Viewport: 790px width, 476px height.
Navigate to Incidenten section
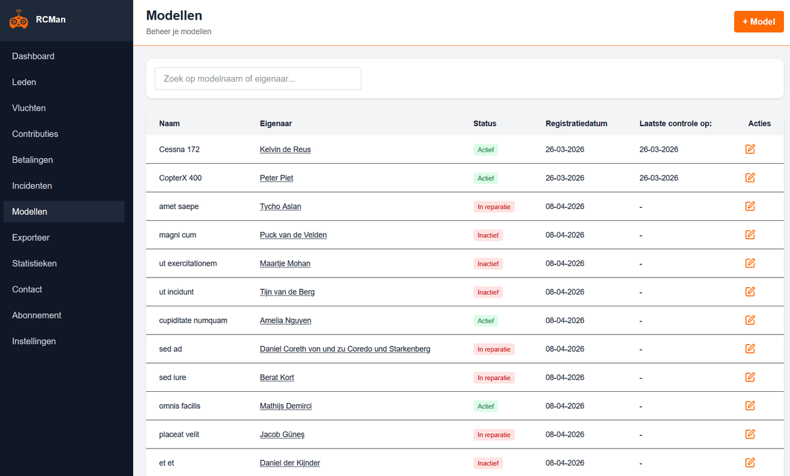[x=32, y=186]
